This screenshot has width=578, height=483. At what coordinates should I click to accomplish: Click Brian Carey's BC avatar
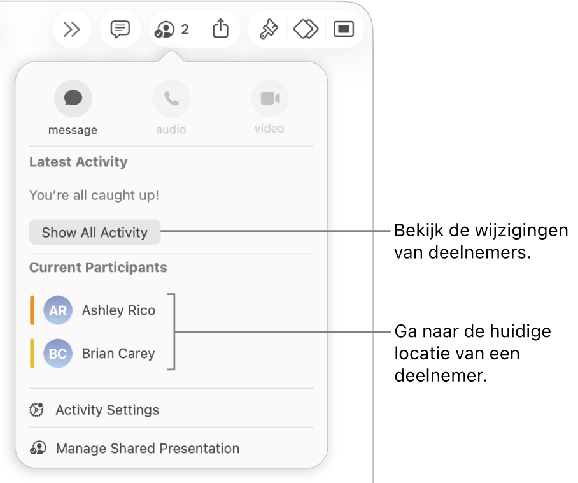(x=58, y=354)
